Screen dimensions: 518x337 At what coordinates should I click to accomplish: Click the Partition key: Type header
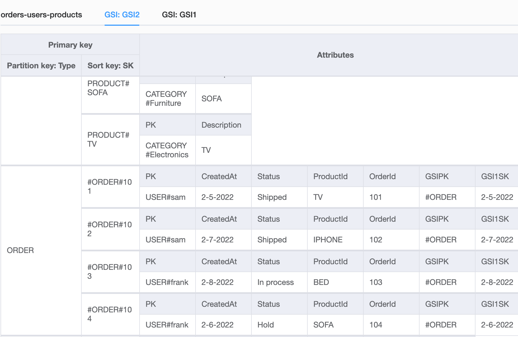coord(41,65)
